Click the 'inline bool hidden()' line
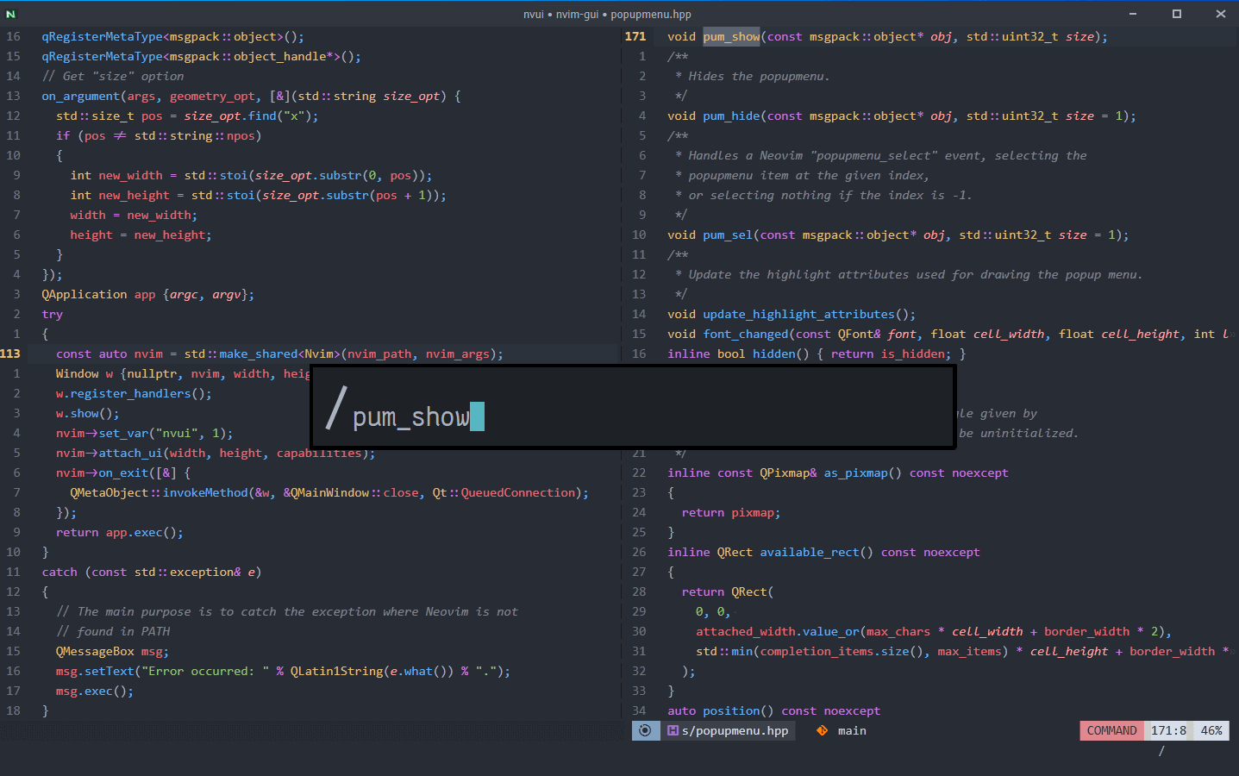Viewport: 1239px width, 776px height. [816, 354]
